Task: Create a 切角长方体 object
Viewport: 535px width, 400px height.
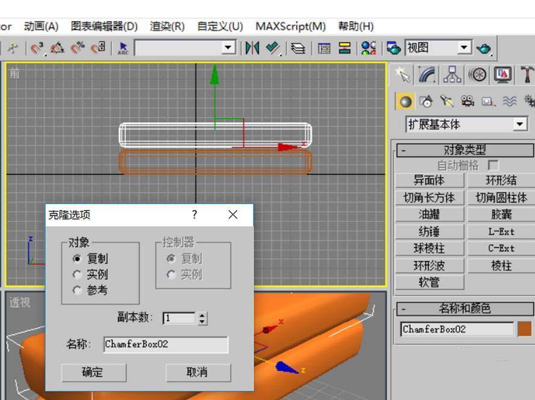Action: (x=429, y=198)
